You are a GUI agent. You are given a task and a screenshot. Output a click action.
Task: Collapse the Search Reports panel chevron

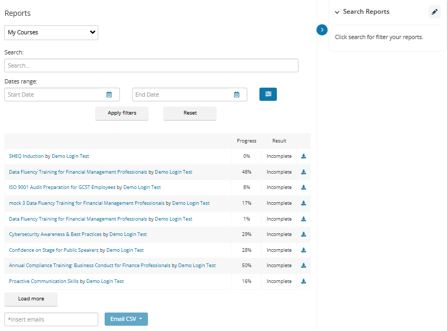pos(337,12)
